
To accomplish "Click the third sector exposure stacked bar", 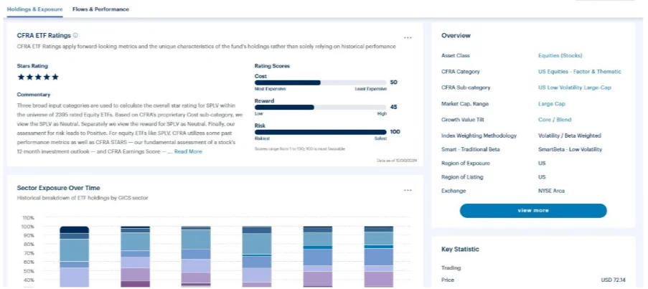I will (x=196, y=257).
